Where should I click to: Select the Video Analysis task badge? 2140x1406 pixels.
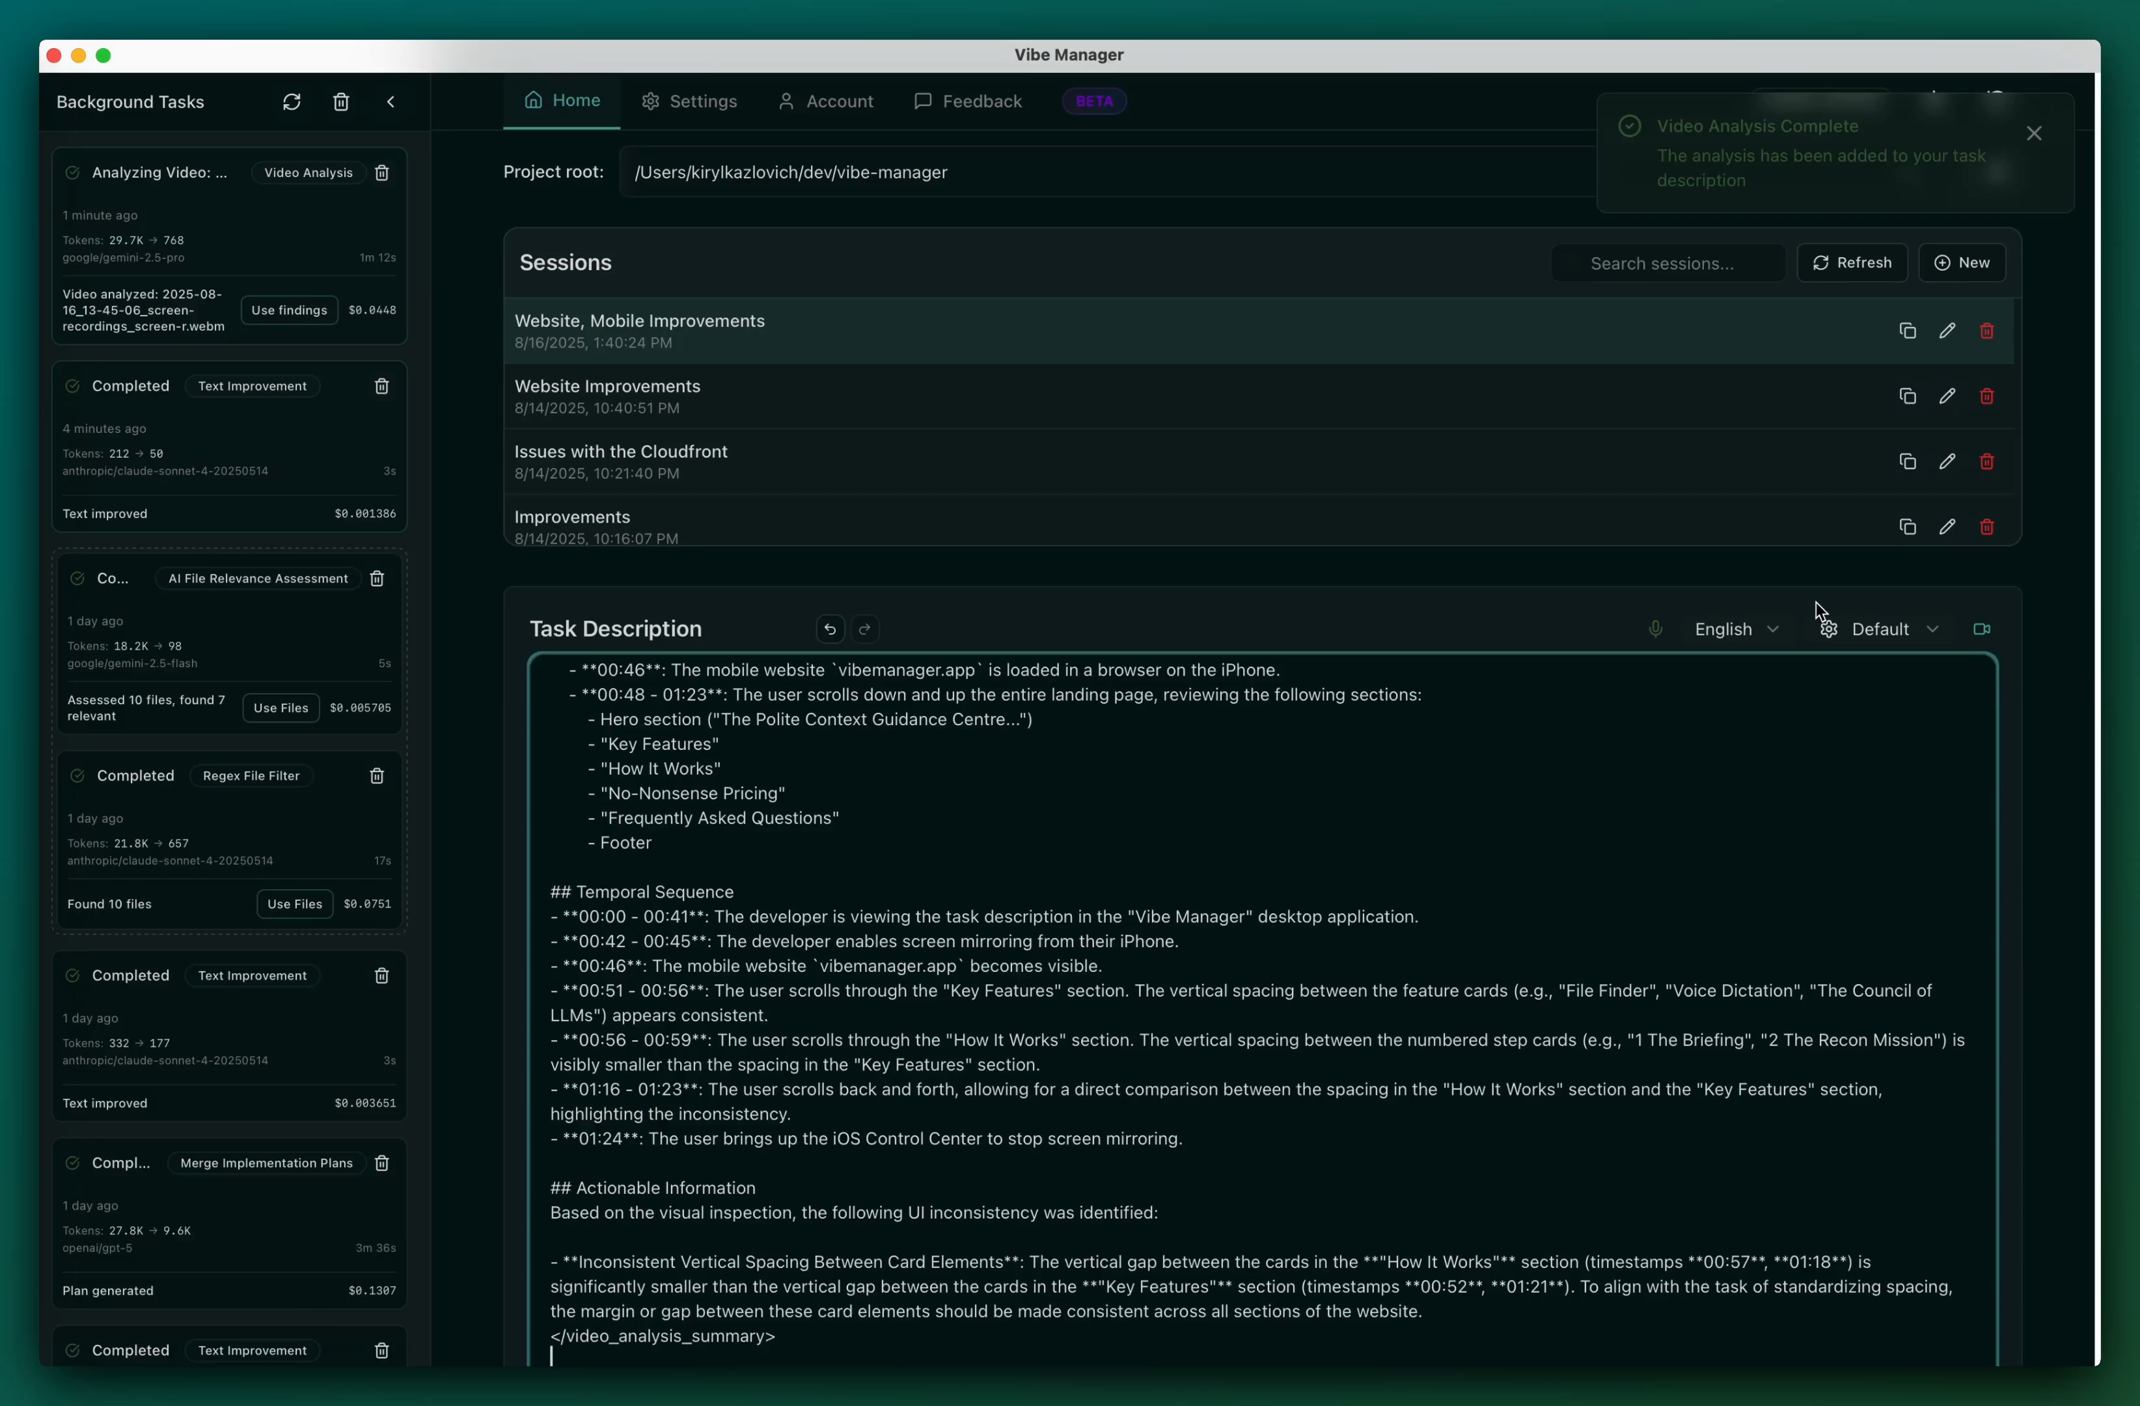point(309,172)
